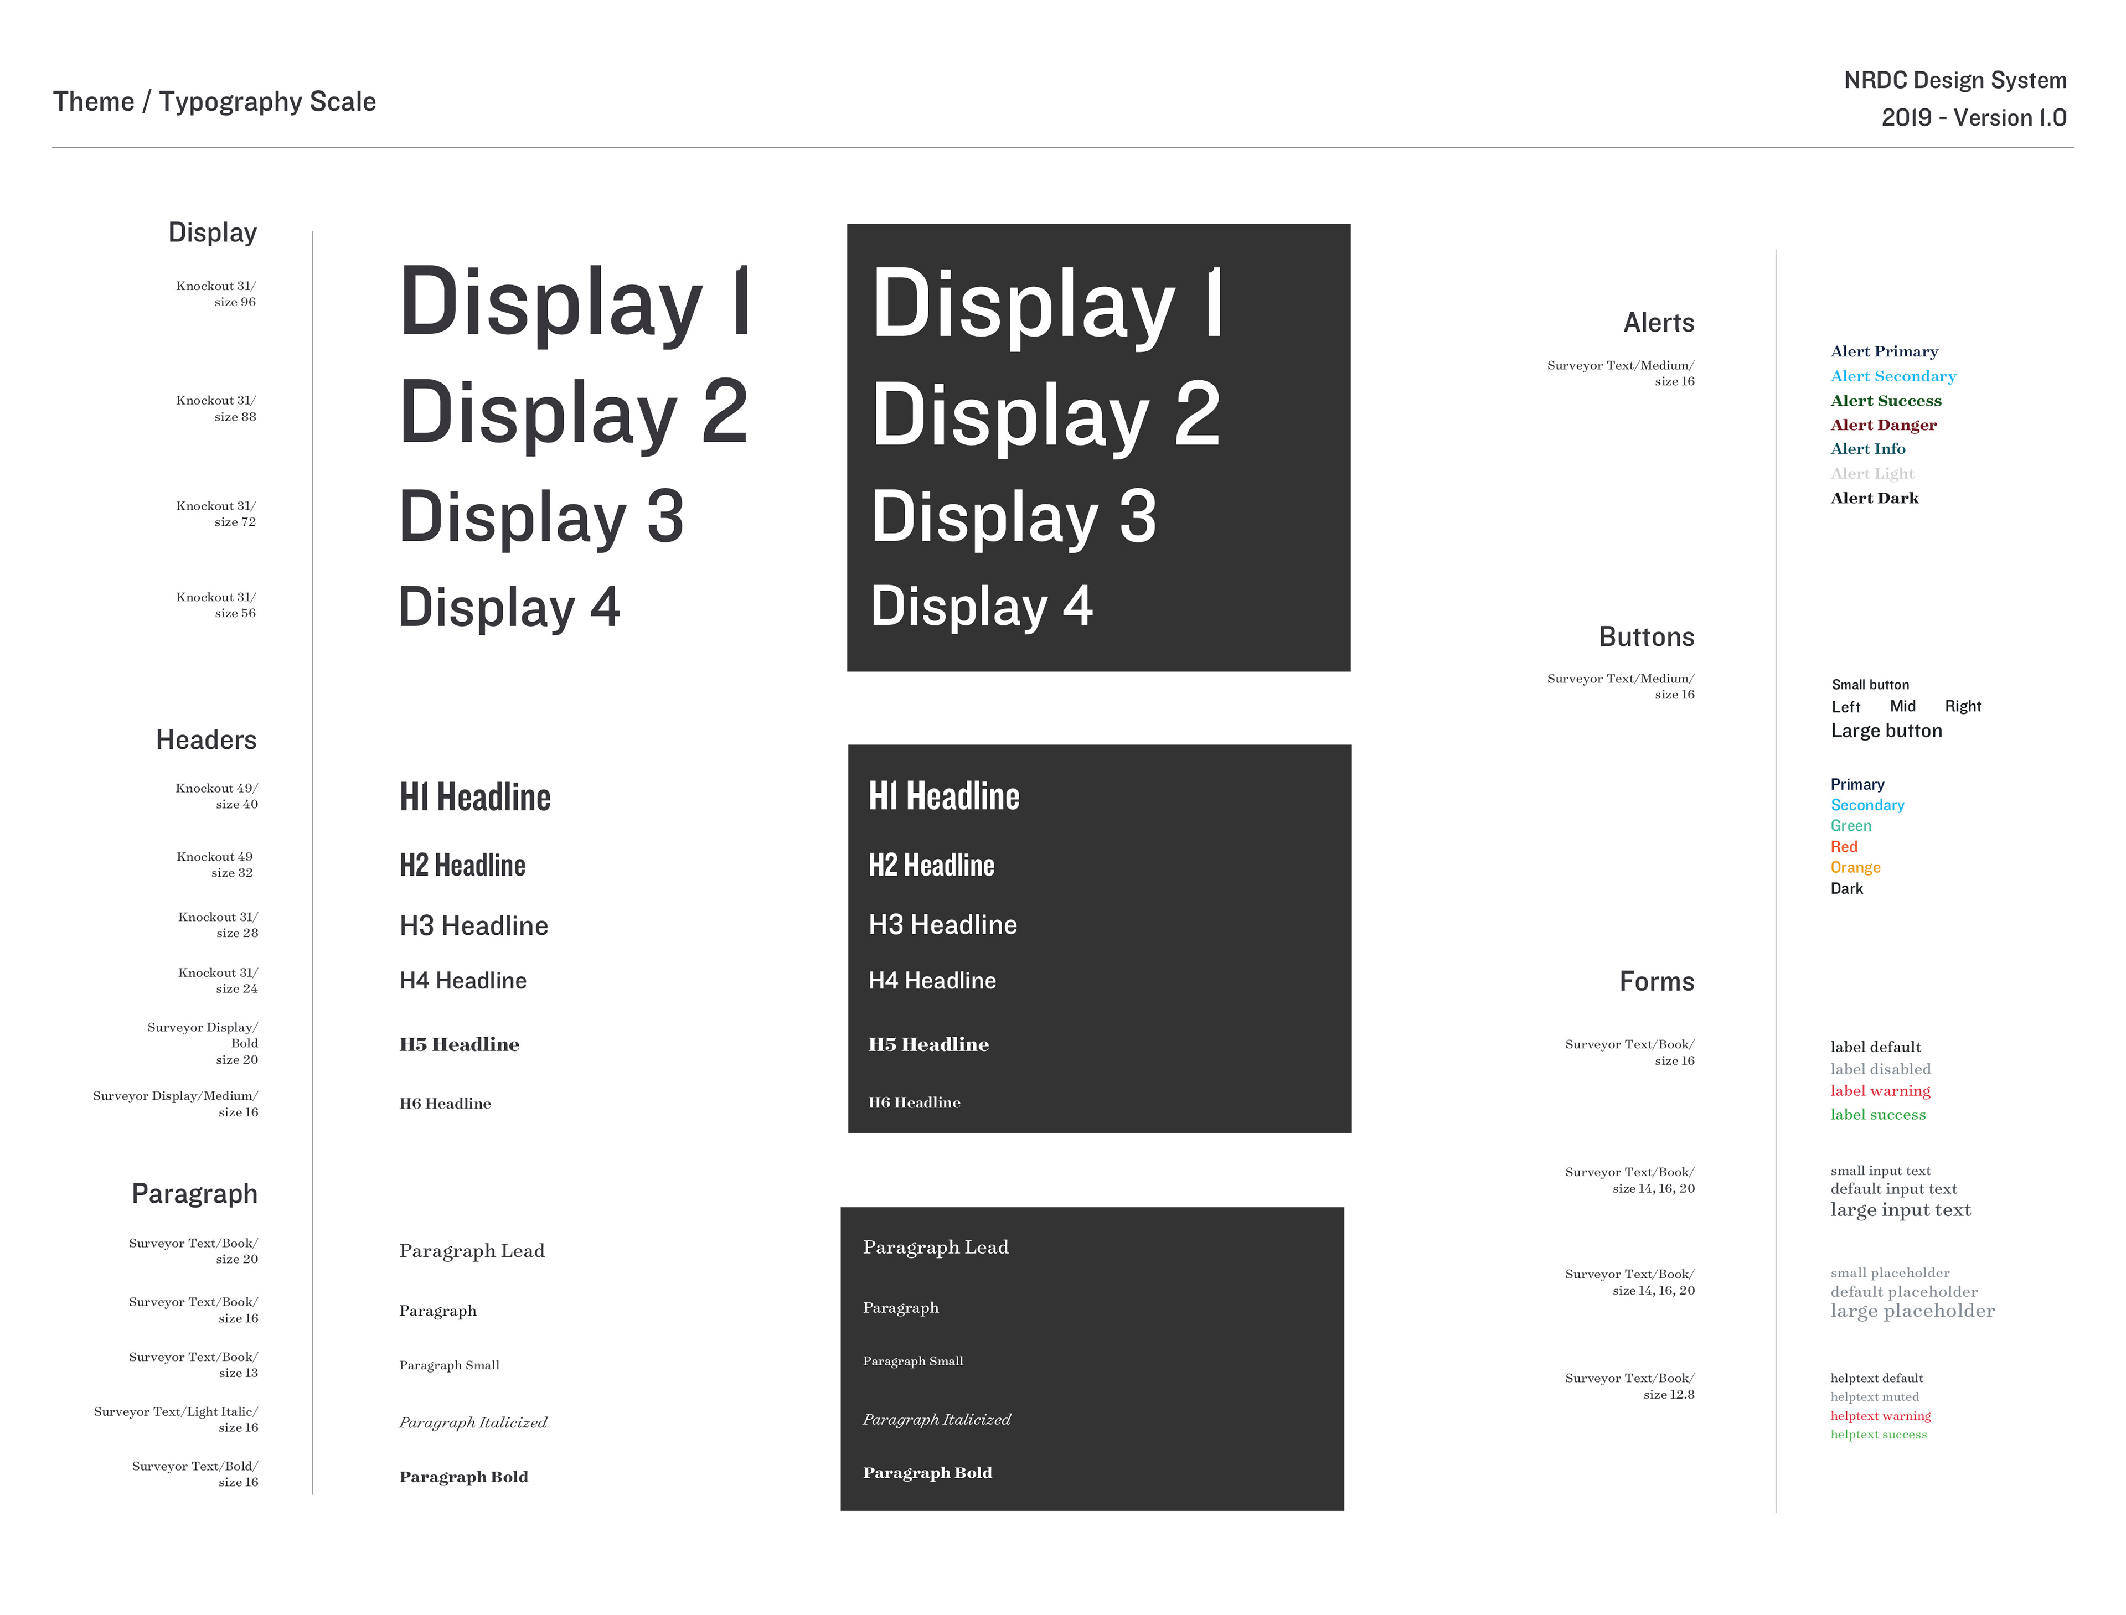Click the 'Orange' button color label
The image size is (2126, 1615).
[x=1856, y=868]
